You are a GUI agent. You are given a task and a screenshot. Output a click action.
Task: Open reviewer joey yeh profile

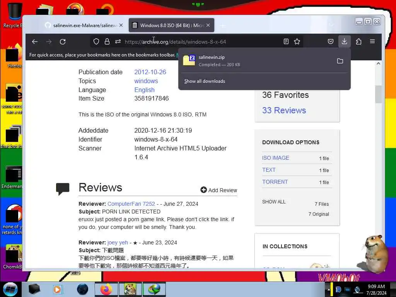[x=118, y=242]
